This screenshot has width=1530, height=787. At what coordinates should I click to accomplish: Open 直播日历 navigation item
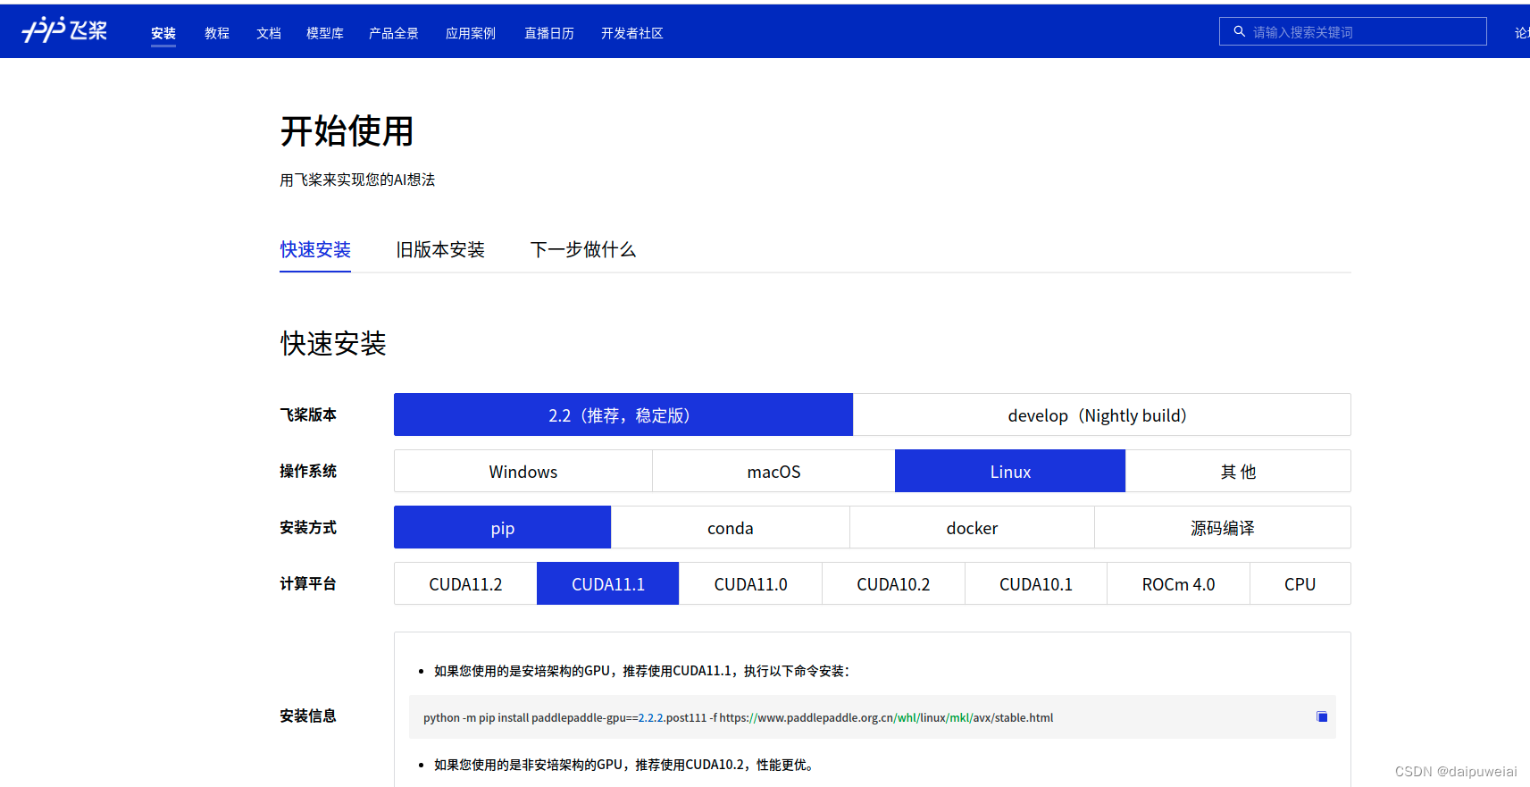[549, 33]
